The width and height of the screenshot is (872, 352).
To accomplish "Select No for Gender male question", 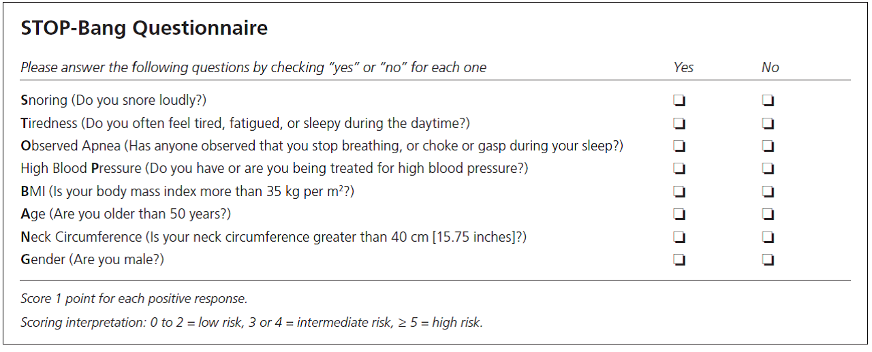I will [x=768, y=260].
